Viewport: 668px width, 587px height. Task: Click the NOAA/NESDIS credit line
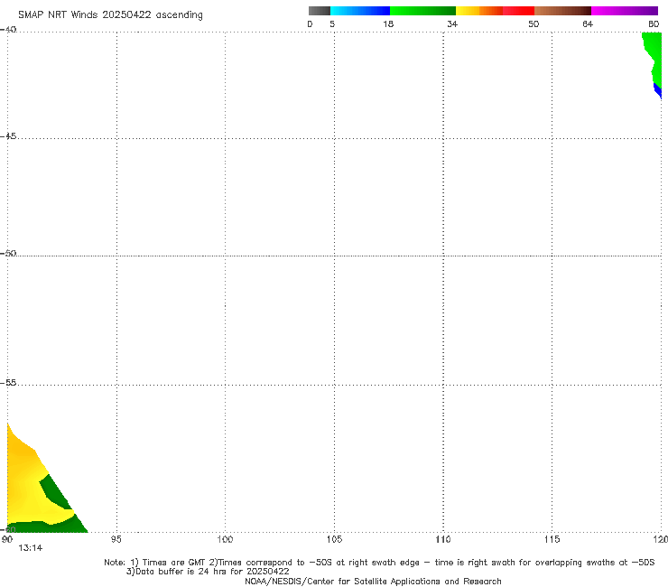[x=373, y=581]
